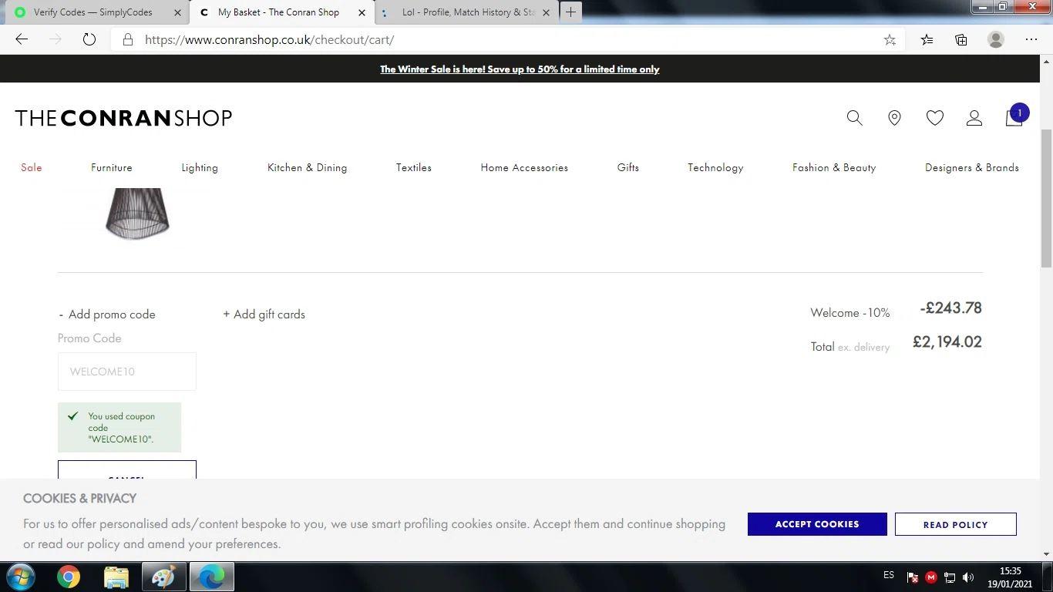Open the Kitchen & Dining menu
Screen dimensions: 1053x592
click(307, 167)
